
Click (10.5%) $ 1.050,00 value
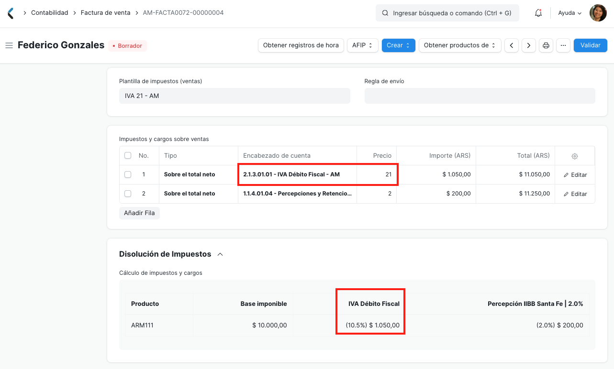pos(372,326)
